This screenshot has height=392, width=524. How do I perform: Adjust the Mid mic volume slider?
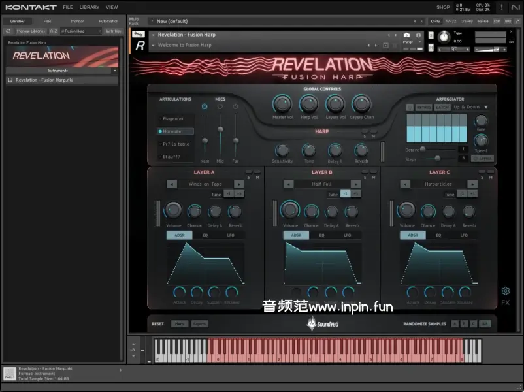(220, 129)
